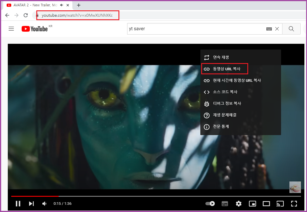Image resolution: width=307 pixels, height=212 pixels.
Task: Cast video to TV
Action: (280, 204)
